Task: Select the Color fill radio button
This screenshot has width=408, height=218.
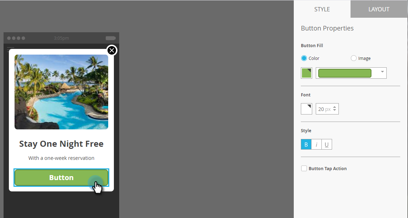Action: pyautogui.click(x=304, y=58)
